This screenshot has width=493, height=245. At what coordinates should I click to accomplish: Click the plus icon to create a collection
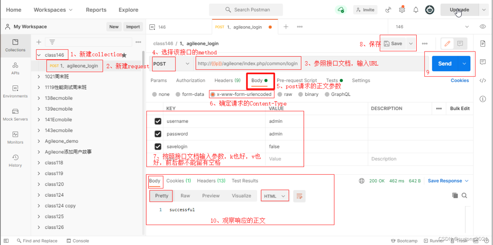tap(39, 42)
